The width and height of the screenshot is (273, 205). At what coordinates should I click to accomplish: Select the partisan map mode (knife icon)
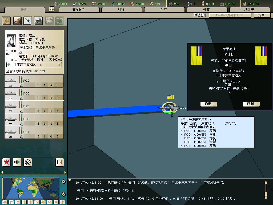(x=37, y=202)
